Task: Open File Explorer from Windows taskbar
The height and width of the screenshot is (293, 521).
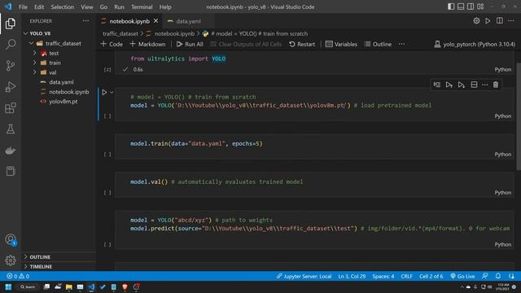Action: pos(68,287)
